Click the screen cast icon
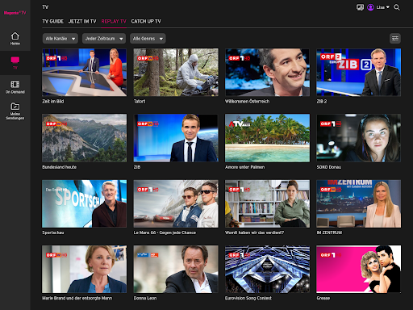This screenshot has height=310, width=413. click(x=360, y=7)
